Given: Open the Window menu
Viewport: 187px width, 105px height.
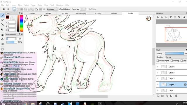Looking at the screenshot, I should (59, 5).
